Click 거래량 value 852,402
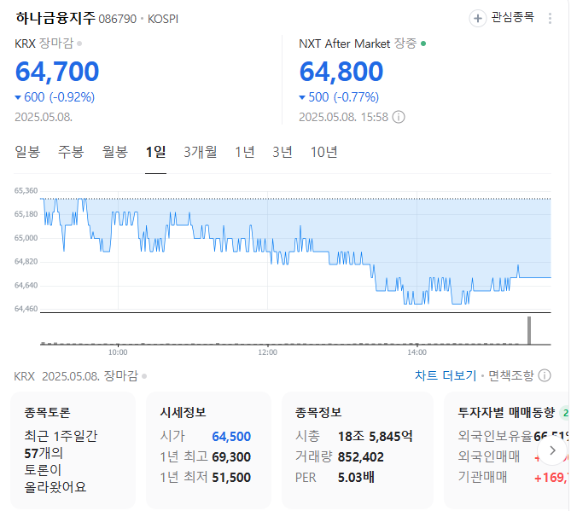Viewport: 571px width, 511px height. [361, 456]
